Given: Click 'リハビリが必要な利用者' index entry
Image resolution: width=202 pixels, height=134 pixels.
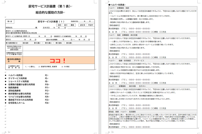Looking at the screenshot, I should pos(20,97).
